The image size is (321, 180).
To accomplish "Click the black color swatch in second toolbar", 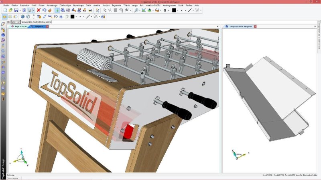I will coord(73,17).
